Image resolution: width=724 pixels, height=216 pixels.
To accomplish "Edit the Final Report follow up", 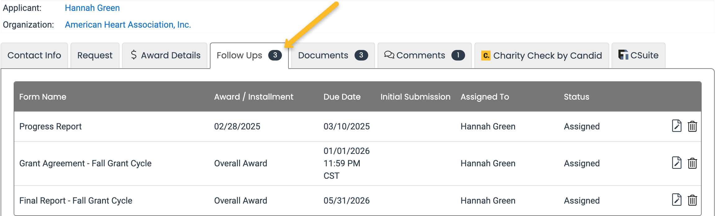I will [676, 200].
